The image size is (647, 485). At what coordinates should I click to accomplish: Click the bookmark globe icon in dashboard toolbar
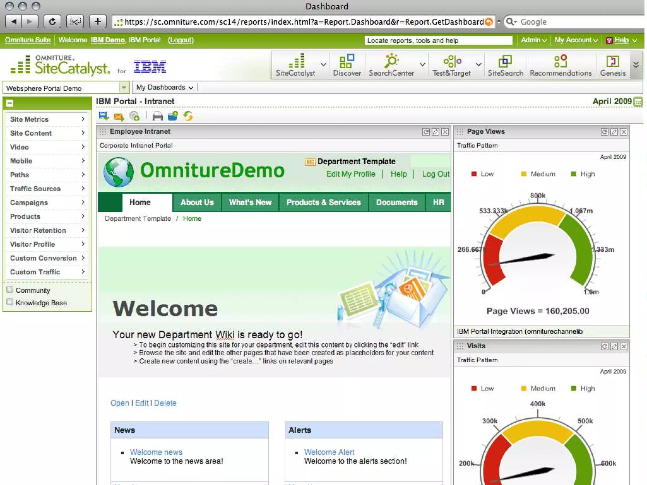pos(135,117)
